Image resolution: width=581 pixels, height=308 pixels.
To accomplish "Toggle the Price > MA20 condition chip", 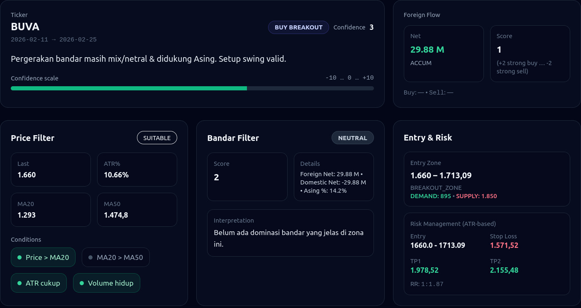I will point(43,257).
